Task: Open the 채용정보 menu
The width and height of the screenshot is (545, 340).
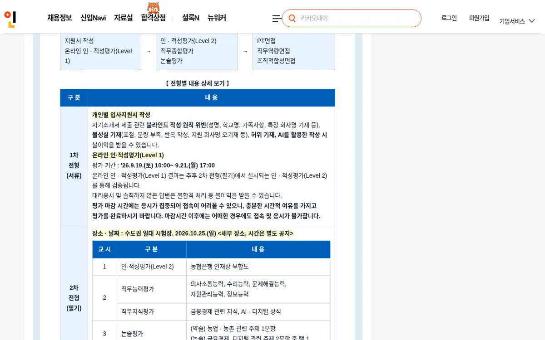Action: pyautogui.click(x=59, y=18)
